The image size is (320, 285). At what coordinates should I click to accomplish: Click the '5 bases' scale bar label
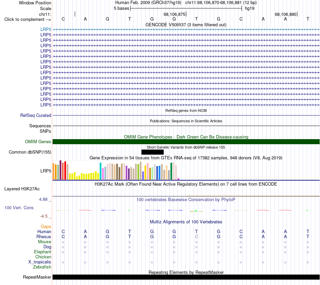pyautogui.click(x=121, y=8)
